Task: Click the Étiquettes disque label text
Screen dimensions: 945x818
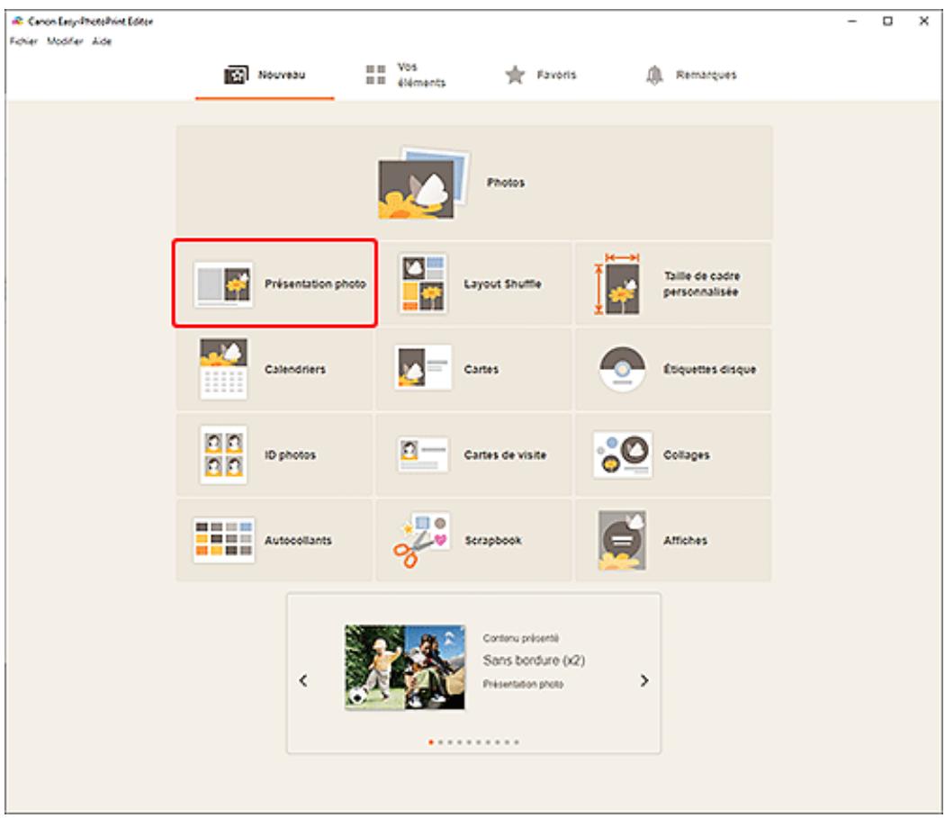Action: [709, 369]
